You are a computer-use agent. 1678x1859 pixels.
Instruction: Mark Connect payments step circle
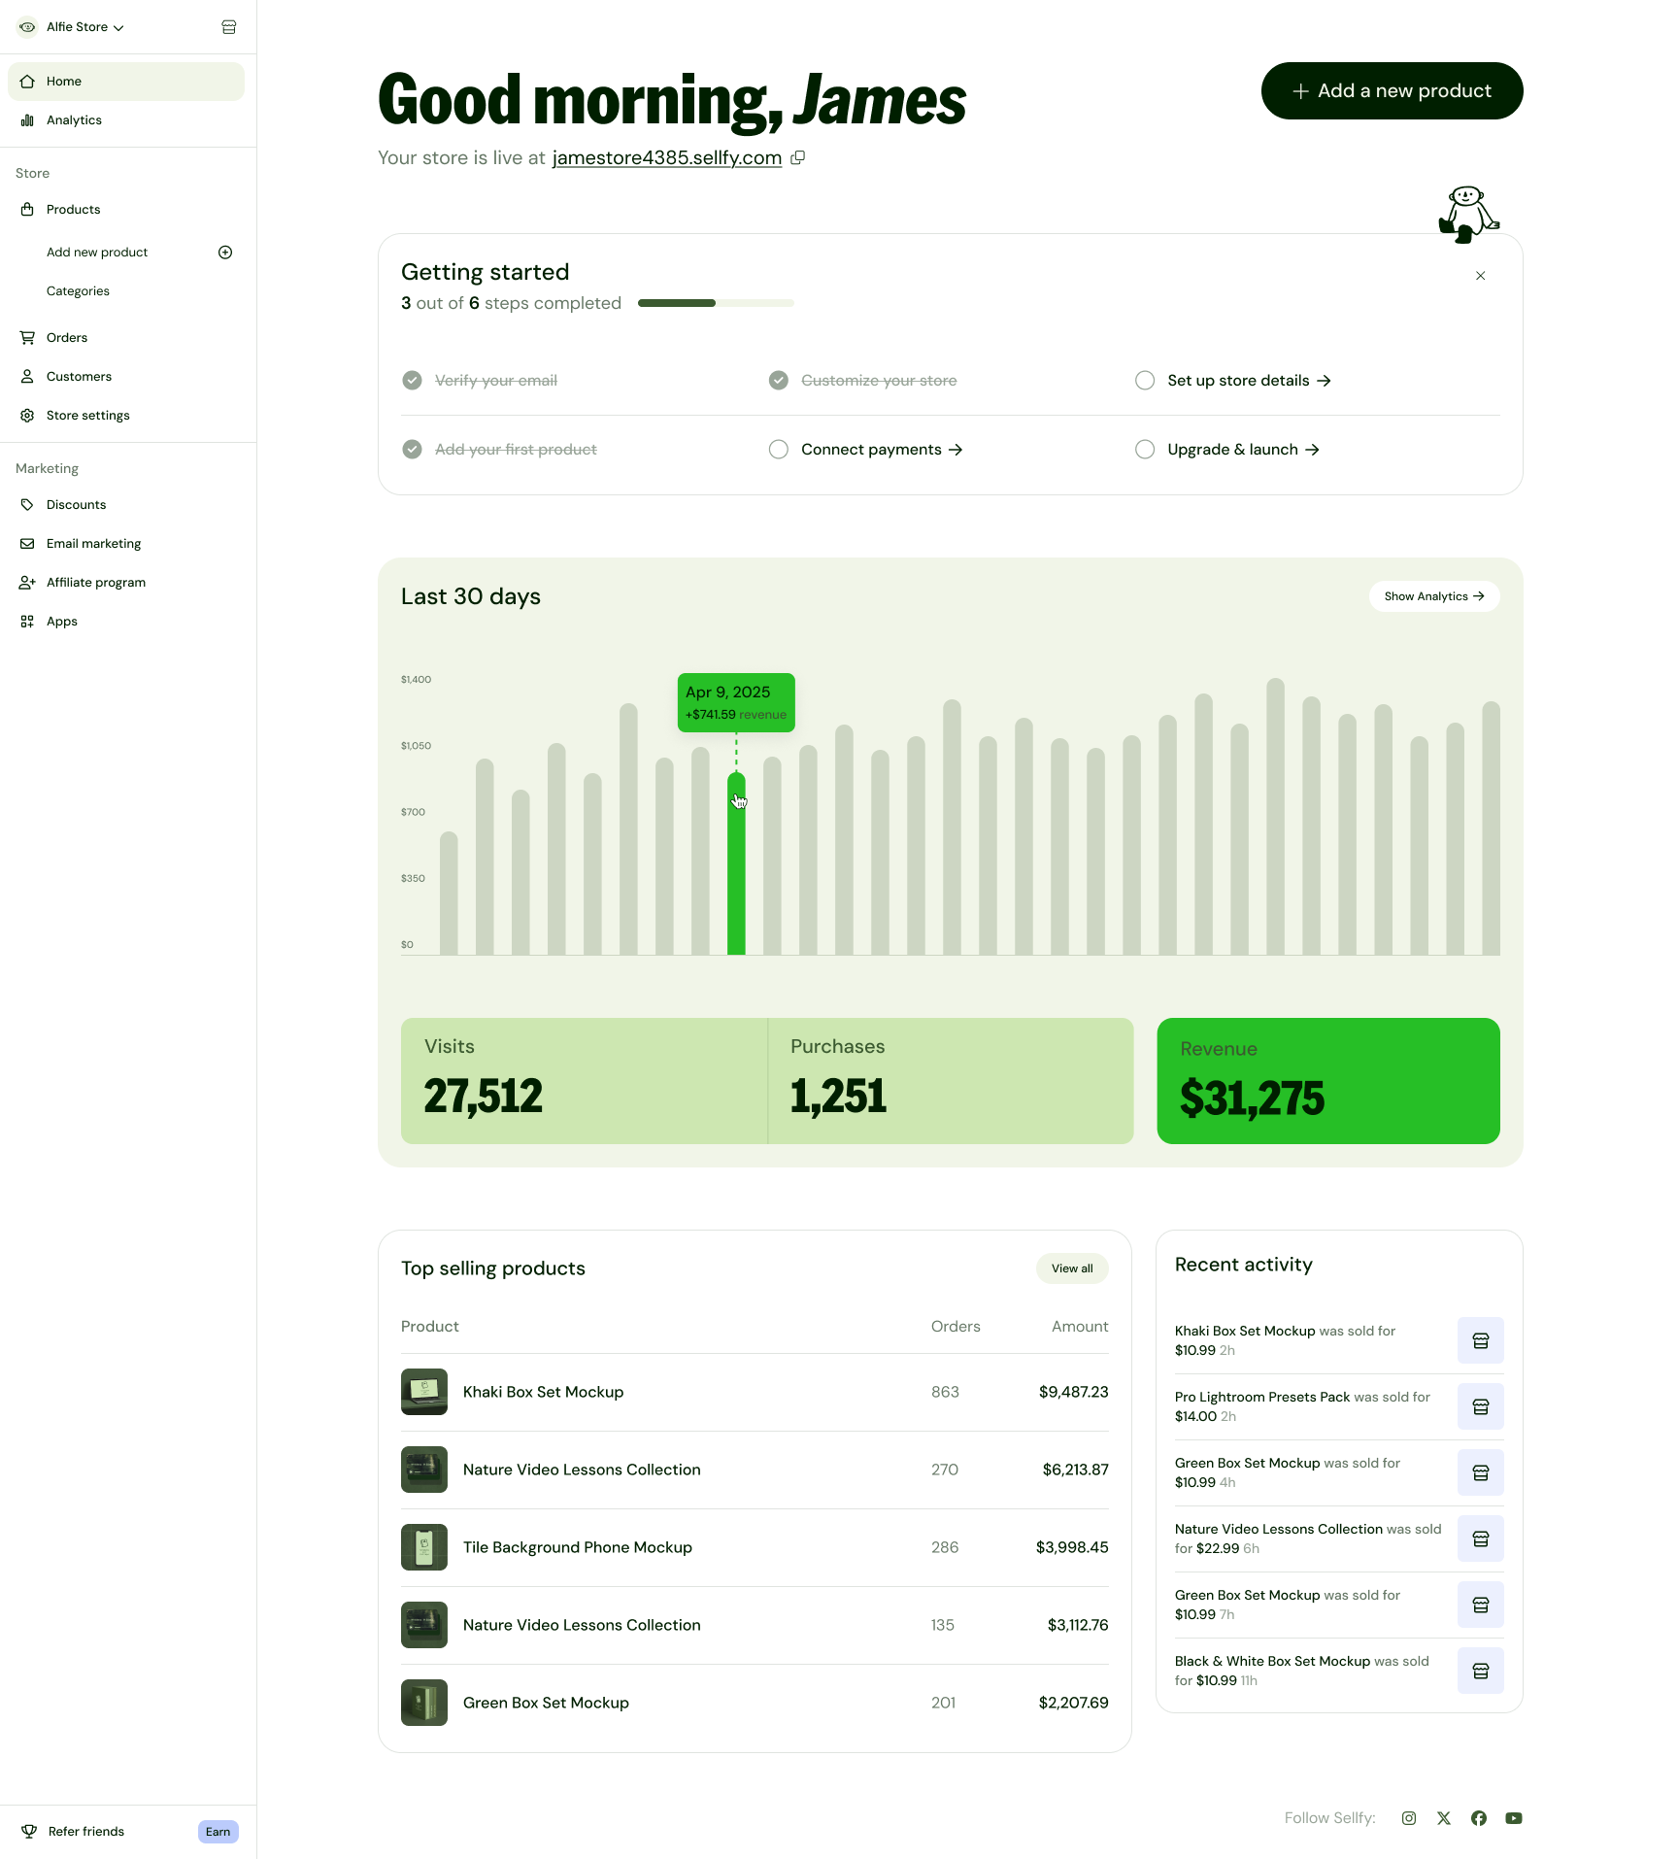tap(778, 449)
